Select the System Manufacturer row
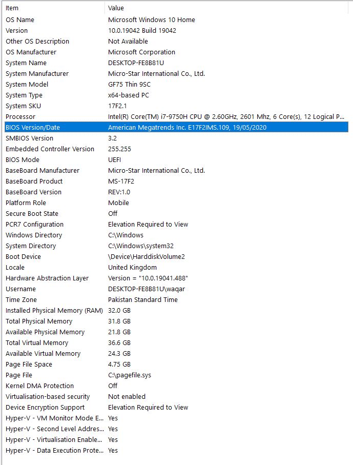353x465 pixels. tap(176, 73)
